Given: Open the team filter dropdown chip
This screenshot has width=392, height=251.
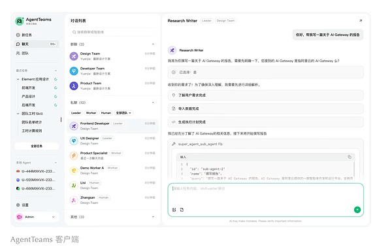Looking at the screenshot, I should pos(123,113).
